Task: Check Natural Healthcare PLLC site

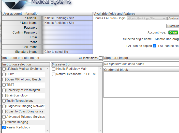Action: coord(54,74)
